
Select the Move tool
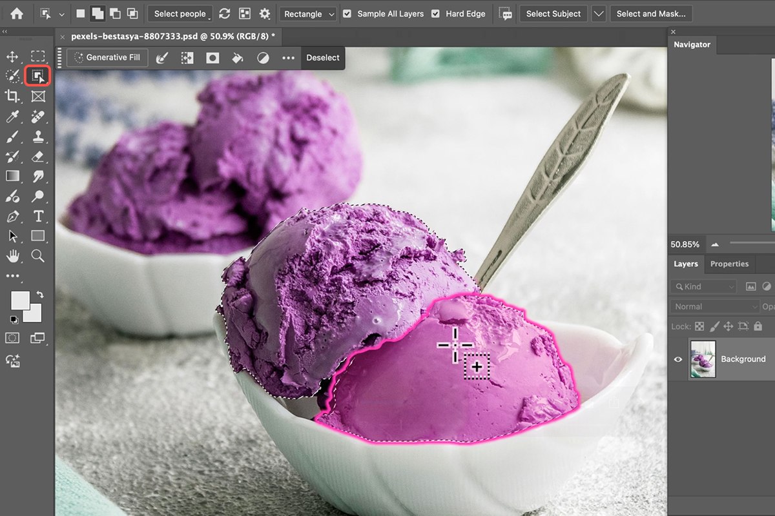click(x=12, y=57)
